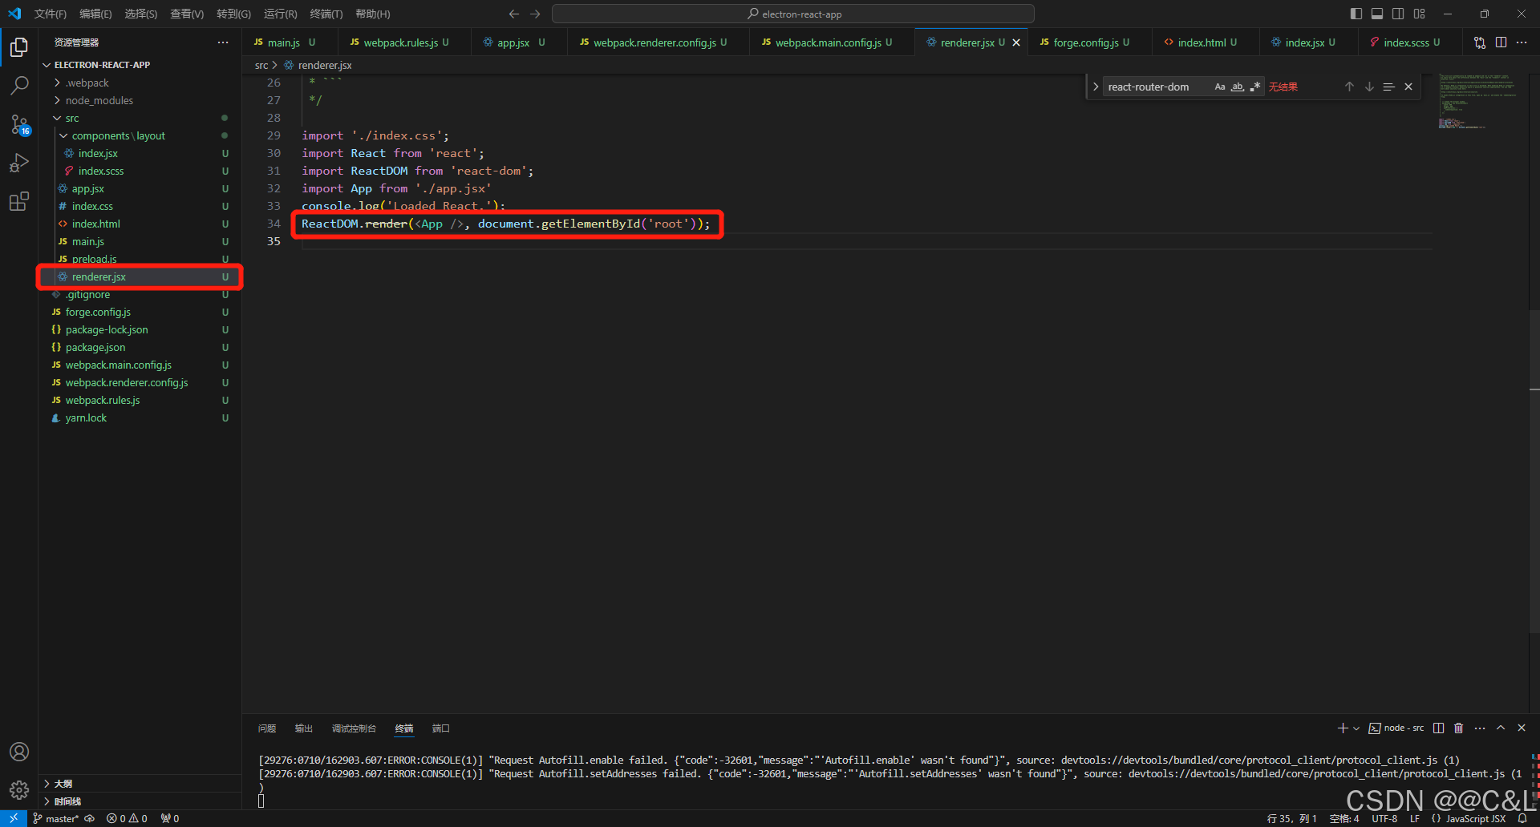The height and width of the screenshot is (827, 1540).
Task: Go forward with the navigation arrow
Action: pos(536,14)
